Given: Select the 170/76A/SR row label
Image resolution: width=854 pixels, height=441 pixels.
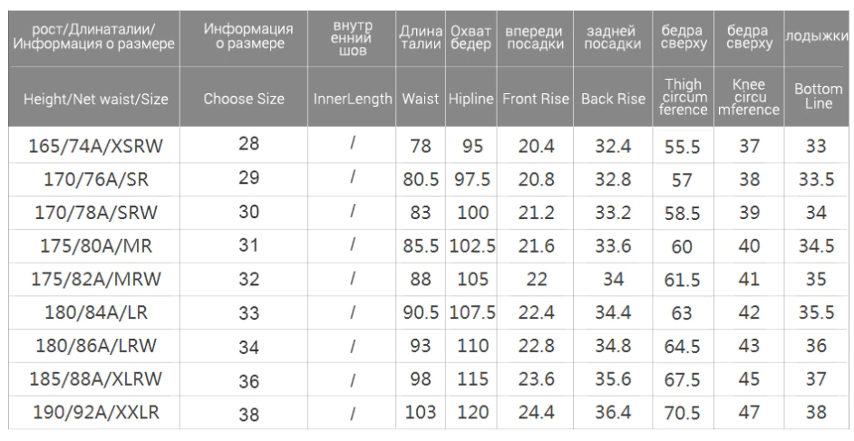Looking at the screenshot, I should tap(96, 180).
